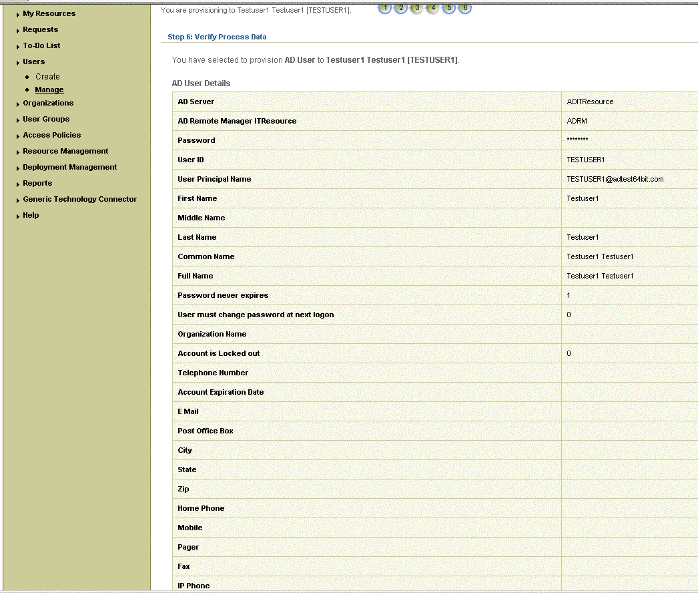Expand the To-Do List arrow
698x593 pixels.
18,47
